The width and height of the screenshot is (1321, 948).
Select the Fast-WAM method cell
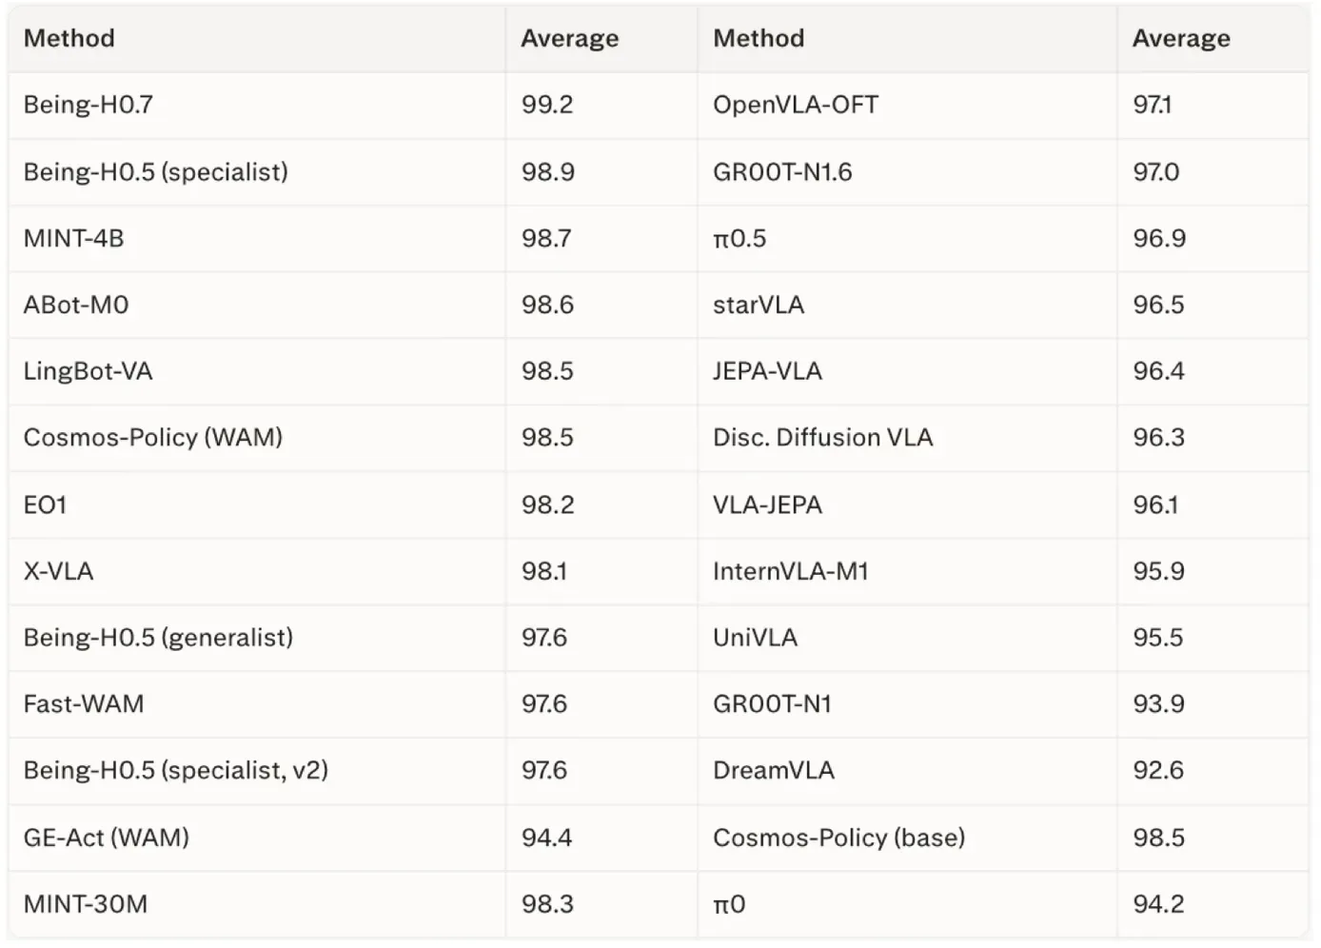[x=257, y=704]
